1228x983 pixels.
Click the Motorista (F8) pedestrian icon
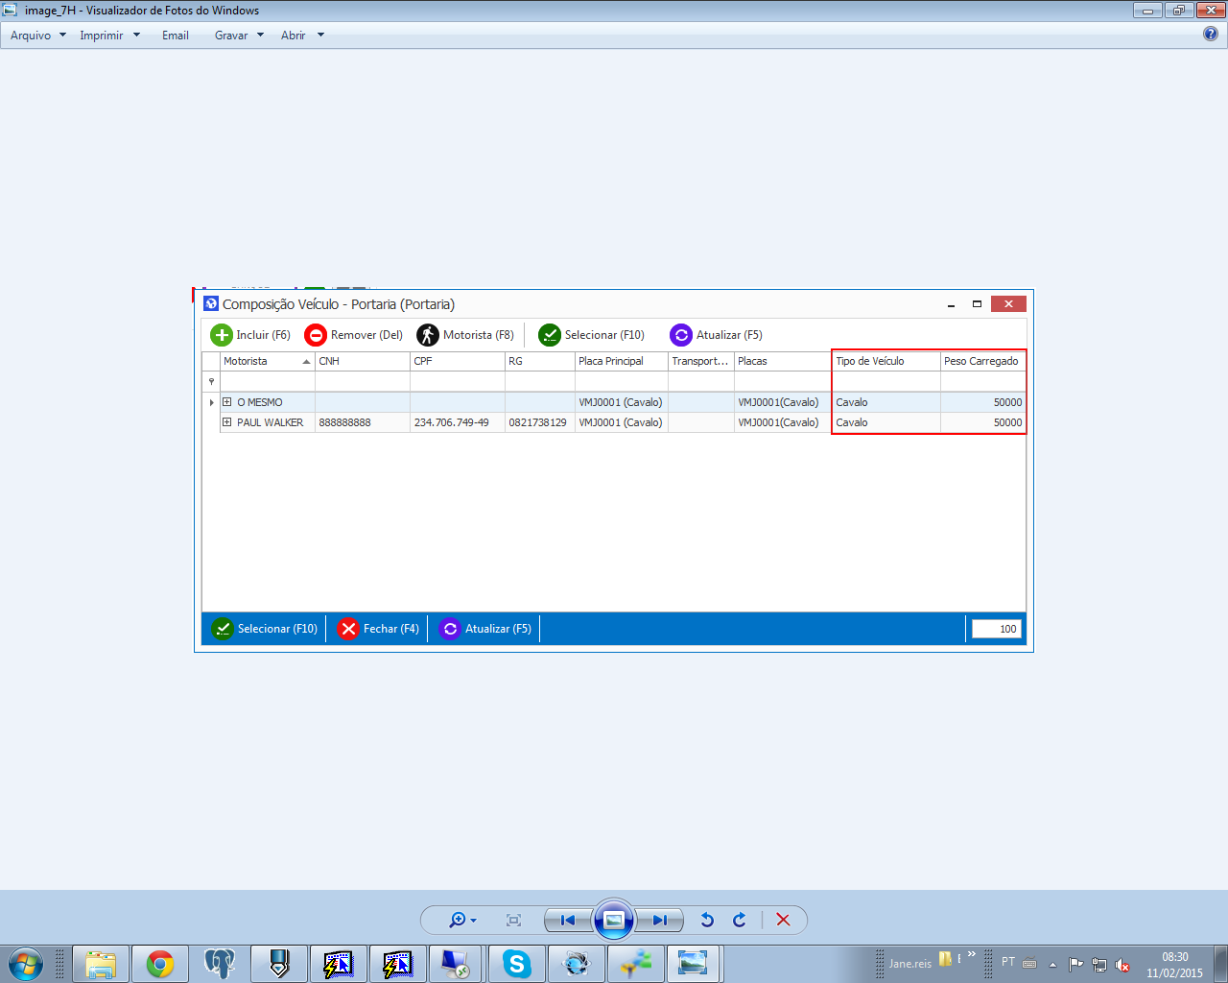[x=428, y=335]
